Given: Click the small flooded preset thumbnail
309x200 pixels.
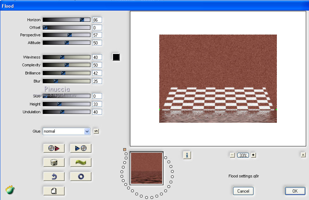Looking at the screenshot, I should tap(147, 168).
